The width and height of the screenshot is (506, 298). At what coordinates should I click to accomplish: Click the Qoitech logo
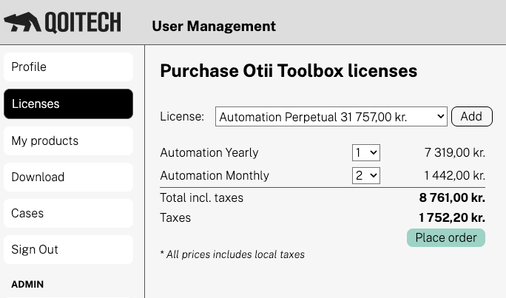pyautogui.click(x=62, y=23)
